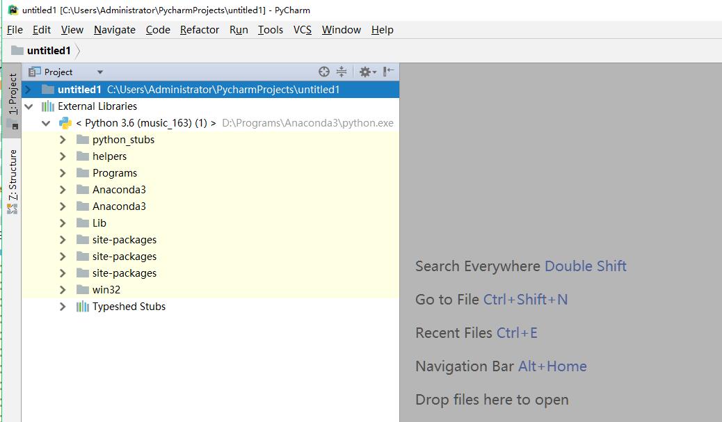The height and width of the screenshot is (422, 722).
Task: Open the Tools menu
Action: (x=271, y=30)
